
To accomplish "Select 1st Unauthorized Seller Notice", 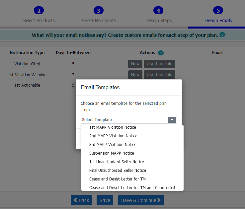I will (x=117, y=162).
